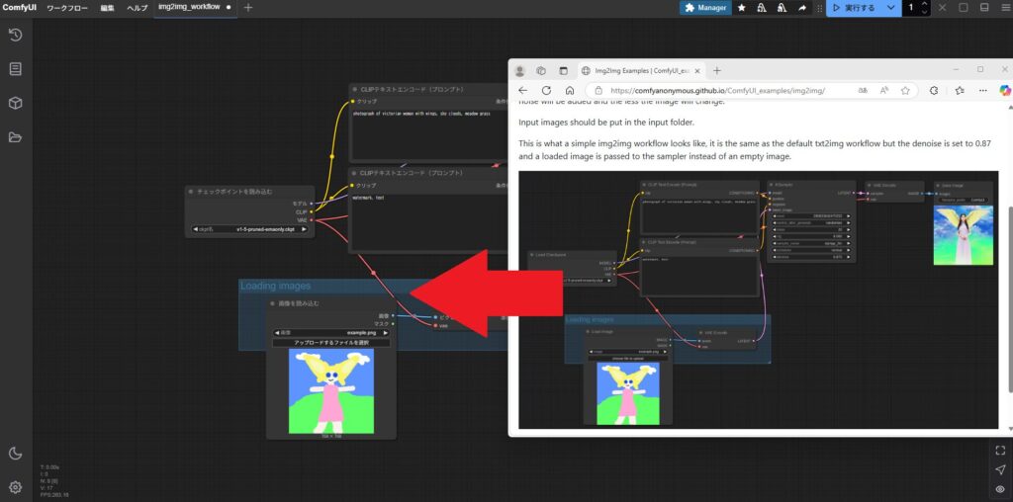Edit the victorian woman positive prompt text

[x=428, y=134]
